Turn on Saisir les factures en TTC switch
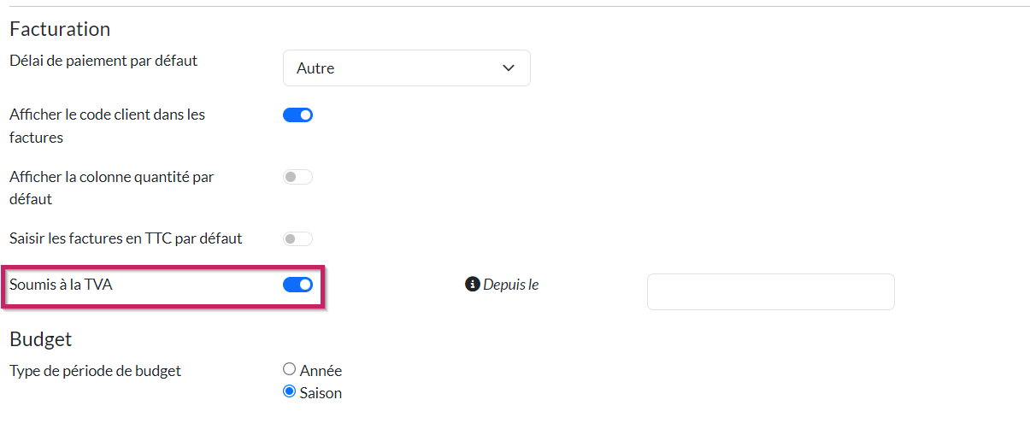The image size is (1030, 435). pyautogui.click(x=297, y=238)
